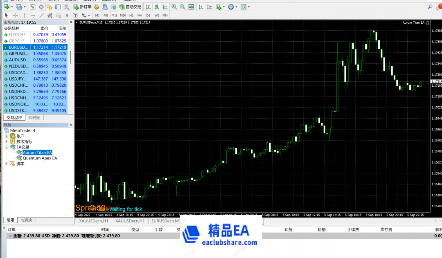Expand the 账户 tree node
The image size is (442, 258).
pyautogui.click(x=7, y=136)
